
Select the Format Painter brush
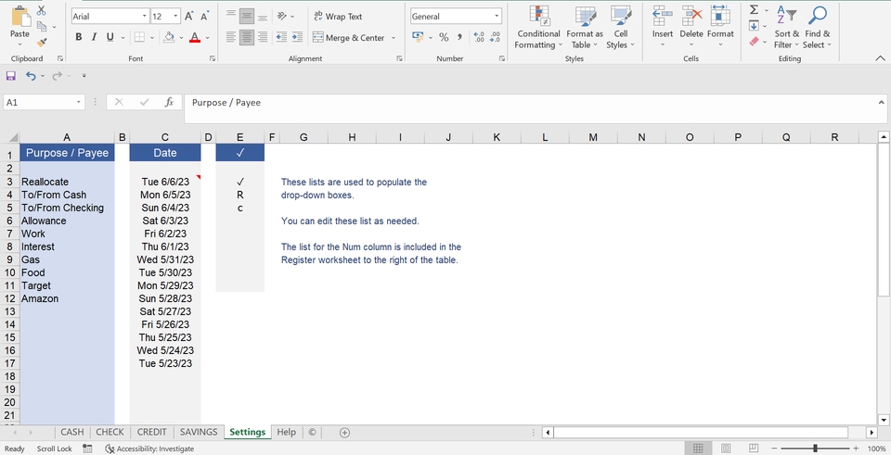[42, 43]
